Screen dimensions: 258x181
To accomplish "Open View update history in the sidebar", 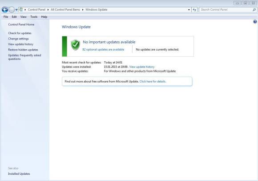I will 21,44.
